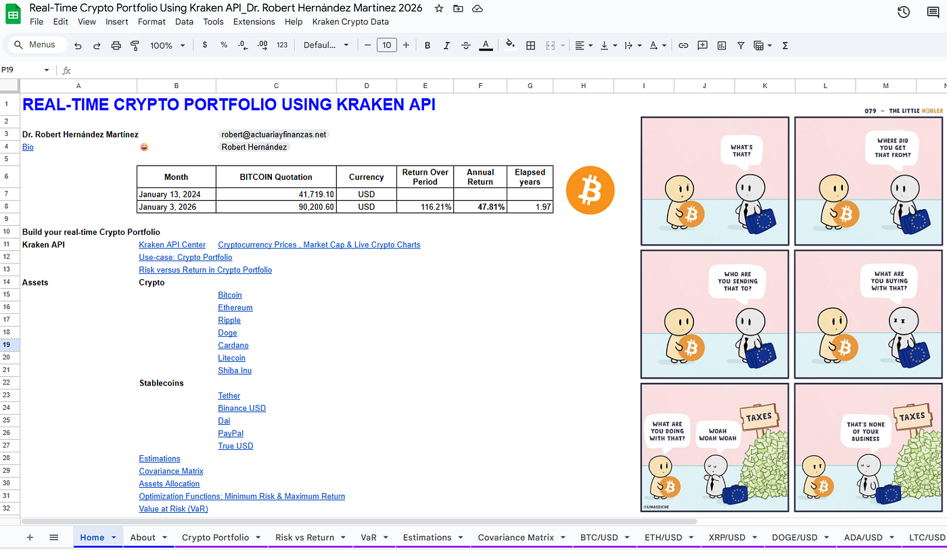Increase font size with plus
Screen dimensions: 947x550
(406, 45)
